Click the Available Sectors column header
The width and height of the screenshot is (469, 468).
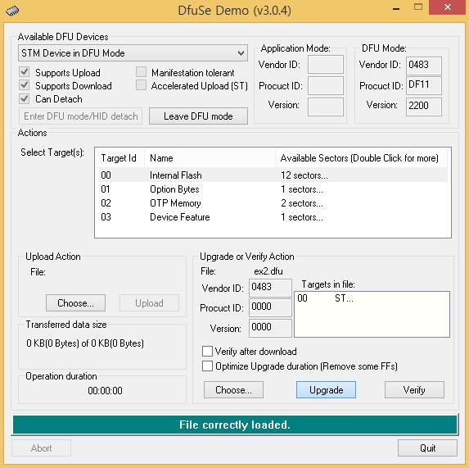pos(361,158)
